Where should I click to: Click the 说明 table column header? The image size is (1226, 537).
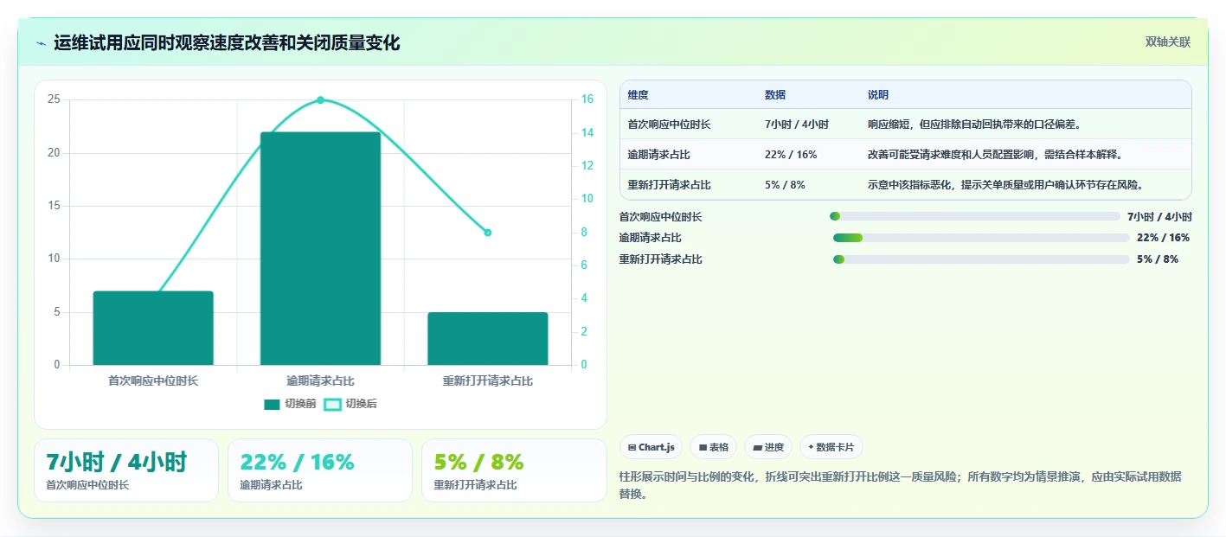pos(878,95)
